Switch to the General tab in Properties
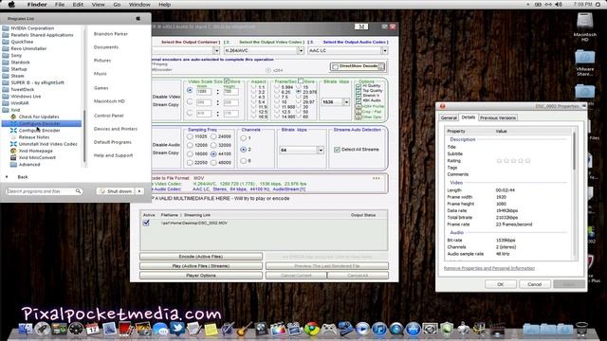 pyautogui.click(x=449, y=117)
